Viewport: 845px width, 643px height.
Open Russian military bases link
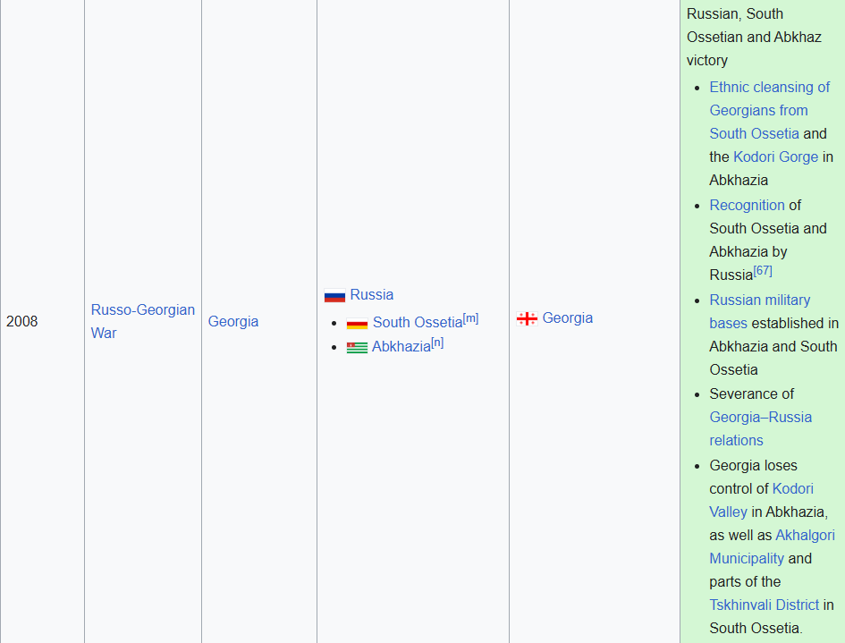point(759,300)
